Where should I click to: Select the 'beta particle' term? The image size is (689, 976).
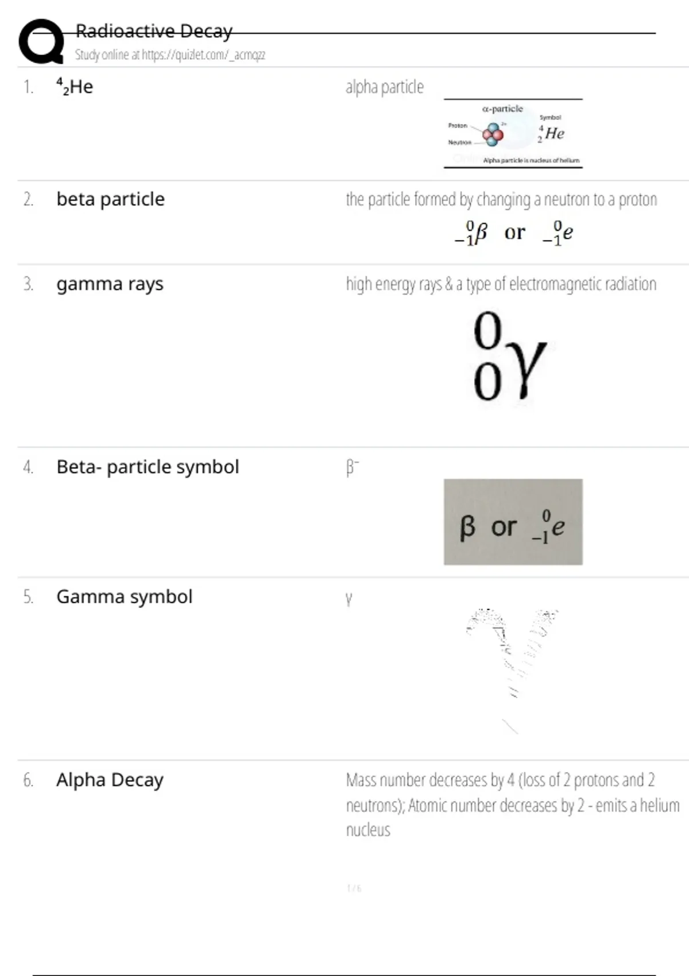click(x=110, y=199)
